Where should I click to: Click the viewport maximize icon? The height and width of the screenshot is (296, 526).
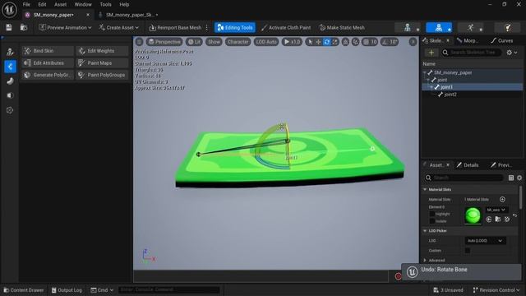pos(413,42)
